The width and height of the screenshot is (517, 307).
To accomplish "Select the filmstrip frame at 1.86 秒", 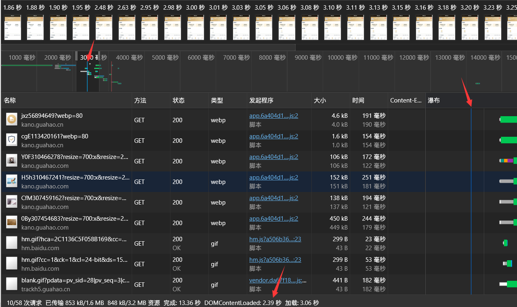I will tap(13, 27).
